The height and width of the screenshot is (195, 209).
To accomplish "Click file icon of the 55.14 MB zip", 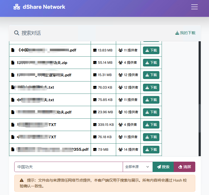I will pos(13,63).
